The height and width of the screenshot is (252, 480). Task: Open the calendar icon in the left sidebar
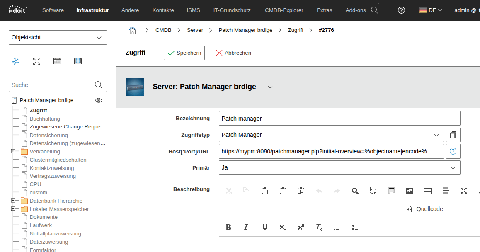click(x=57, y=61)
